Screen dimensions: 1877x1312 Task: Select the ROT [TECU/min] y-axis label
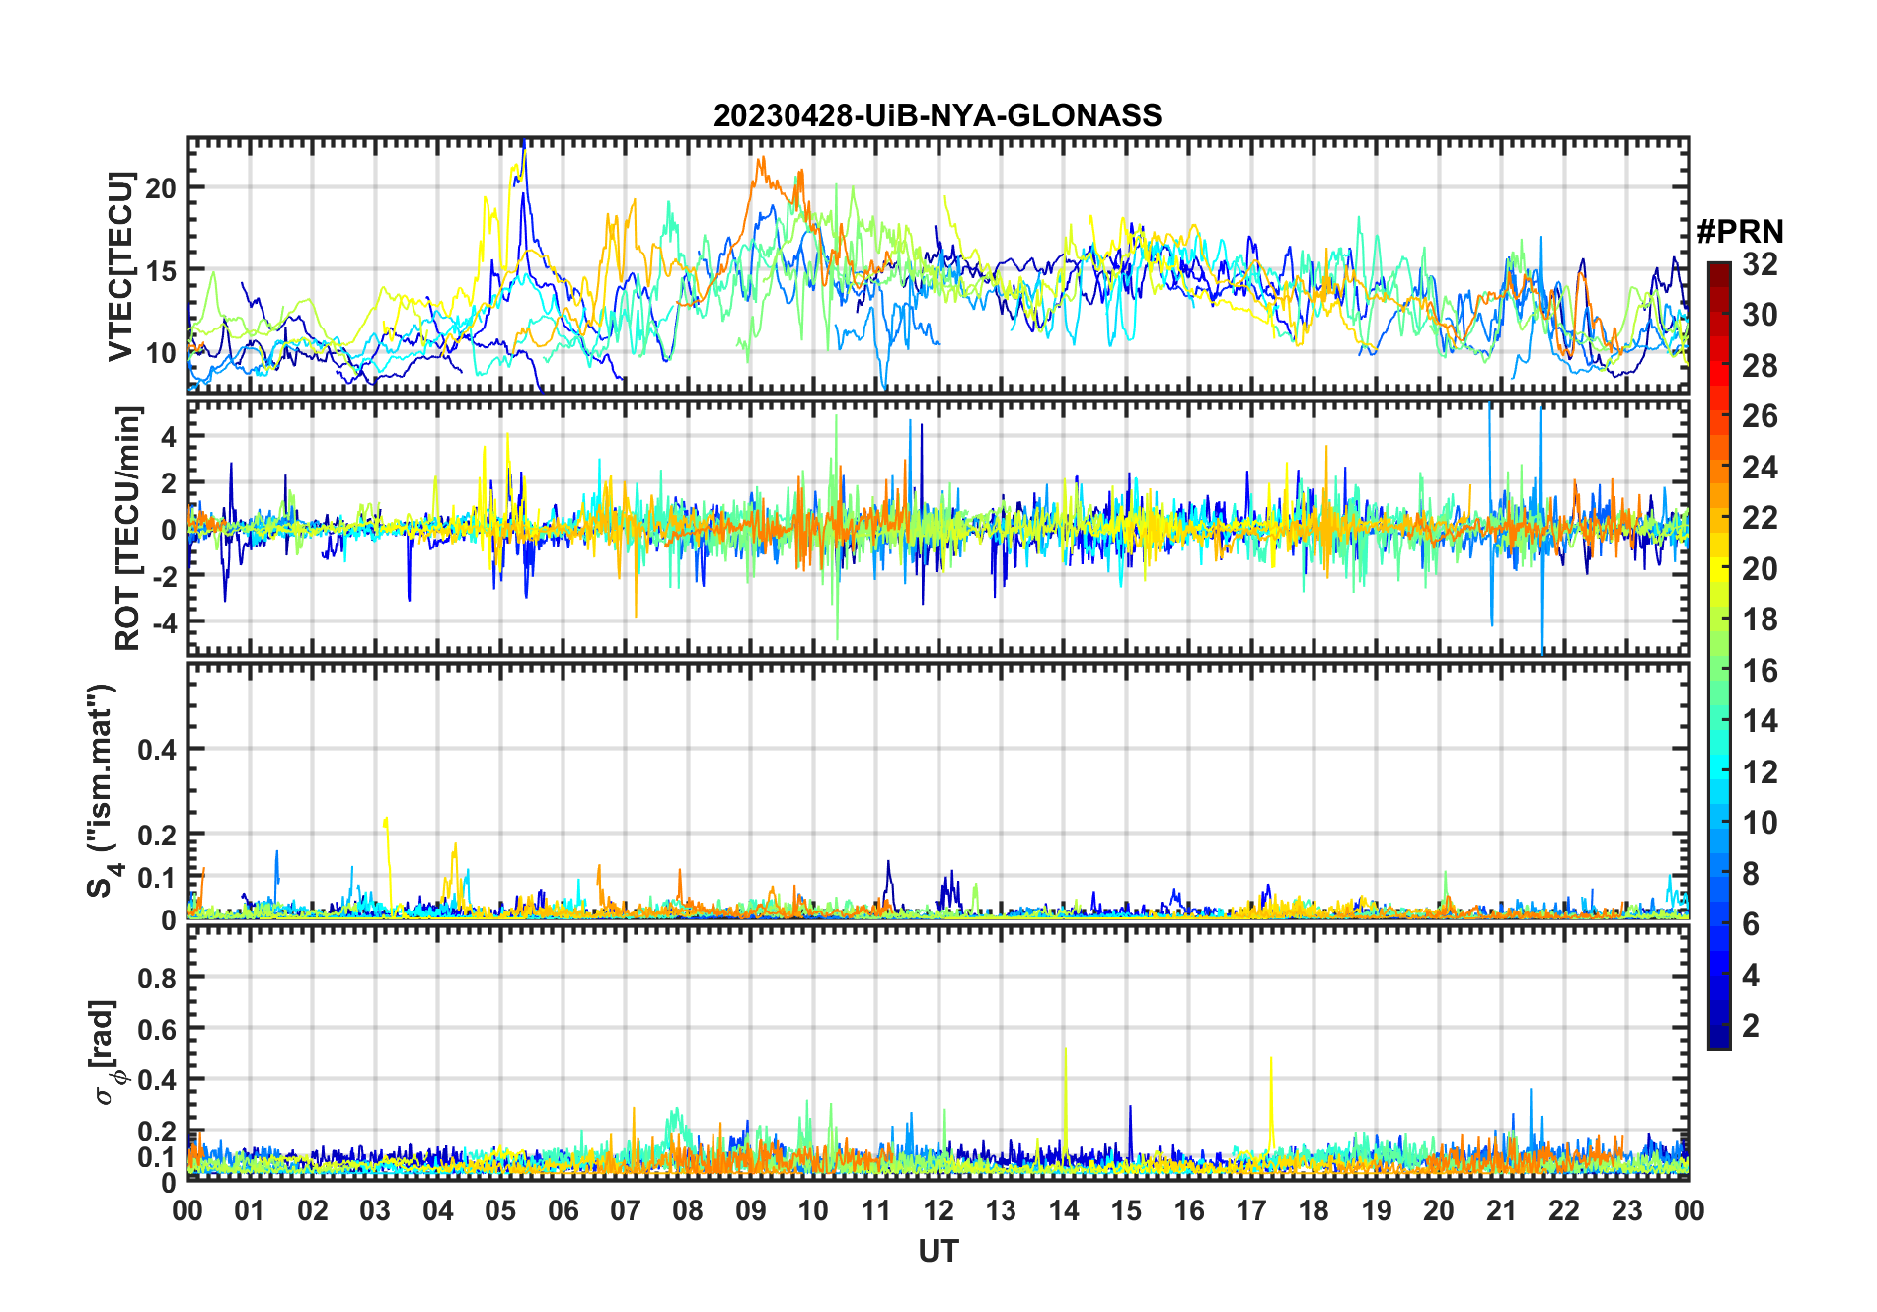pos(127,528)
